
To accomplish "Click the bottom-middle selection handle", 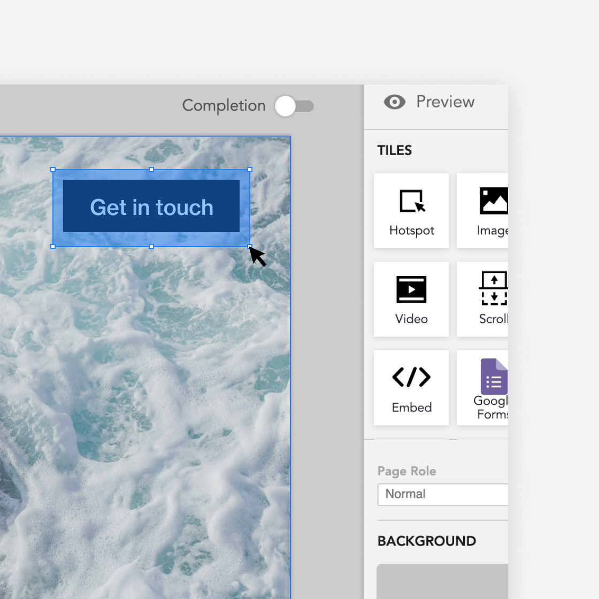I will click(x=151, y=247).
